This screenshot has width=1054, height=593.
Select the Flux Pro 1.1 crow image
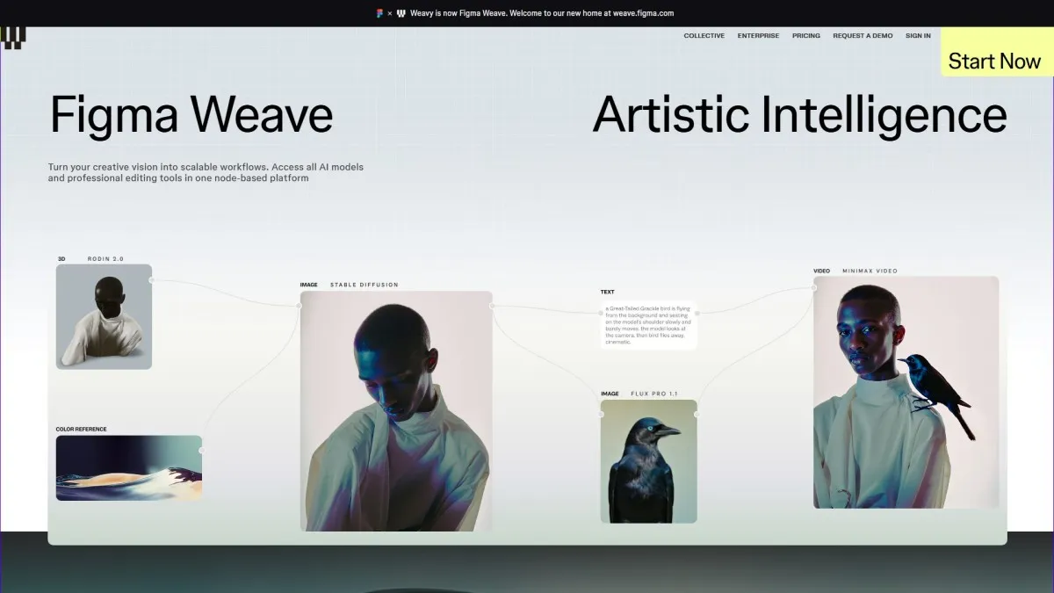click(648, 461)
